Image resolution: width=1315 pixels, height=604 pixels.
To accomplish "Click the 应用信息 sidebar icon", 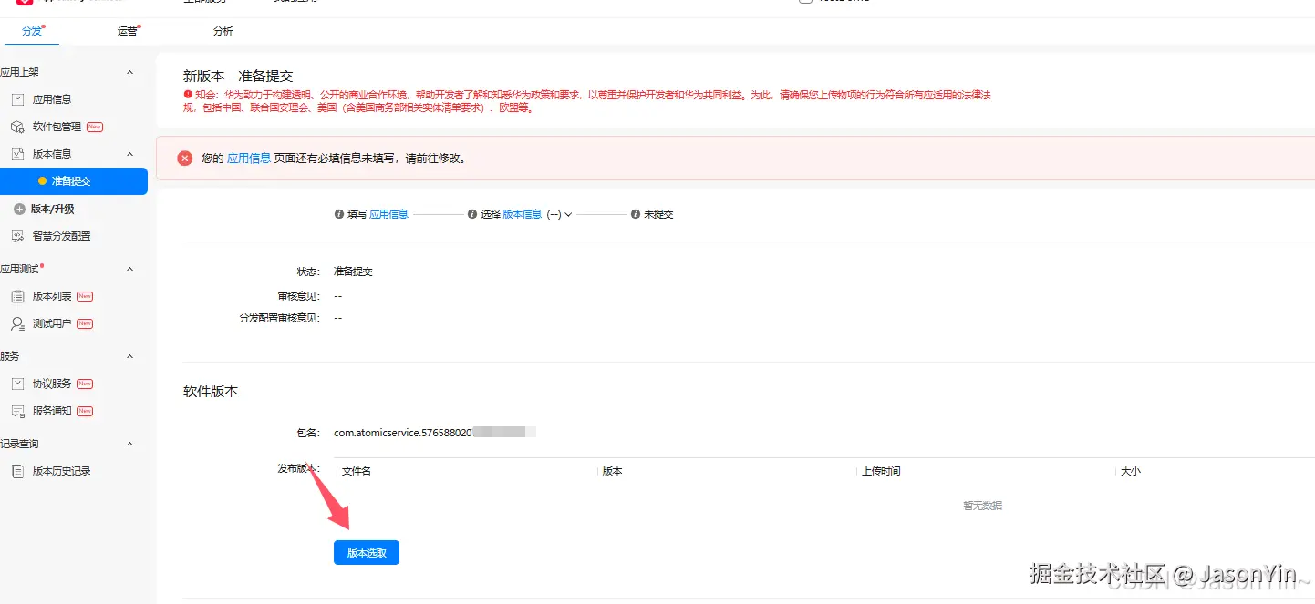I will tap(17, 99).
